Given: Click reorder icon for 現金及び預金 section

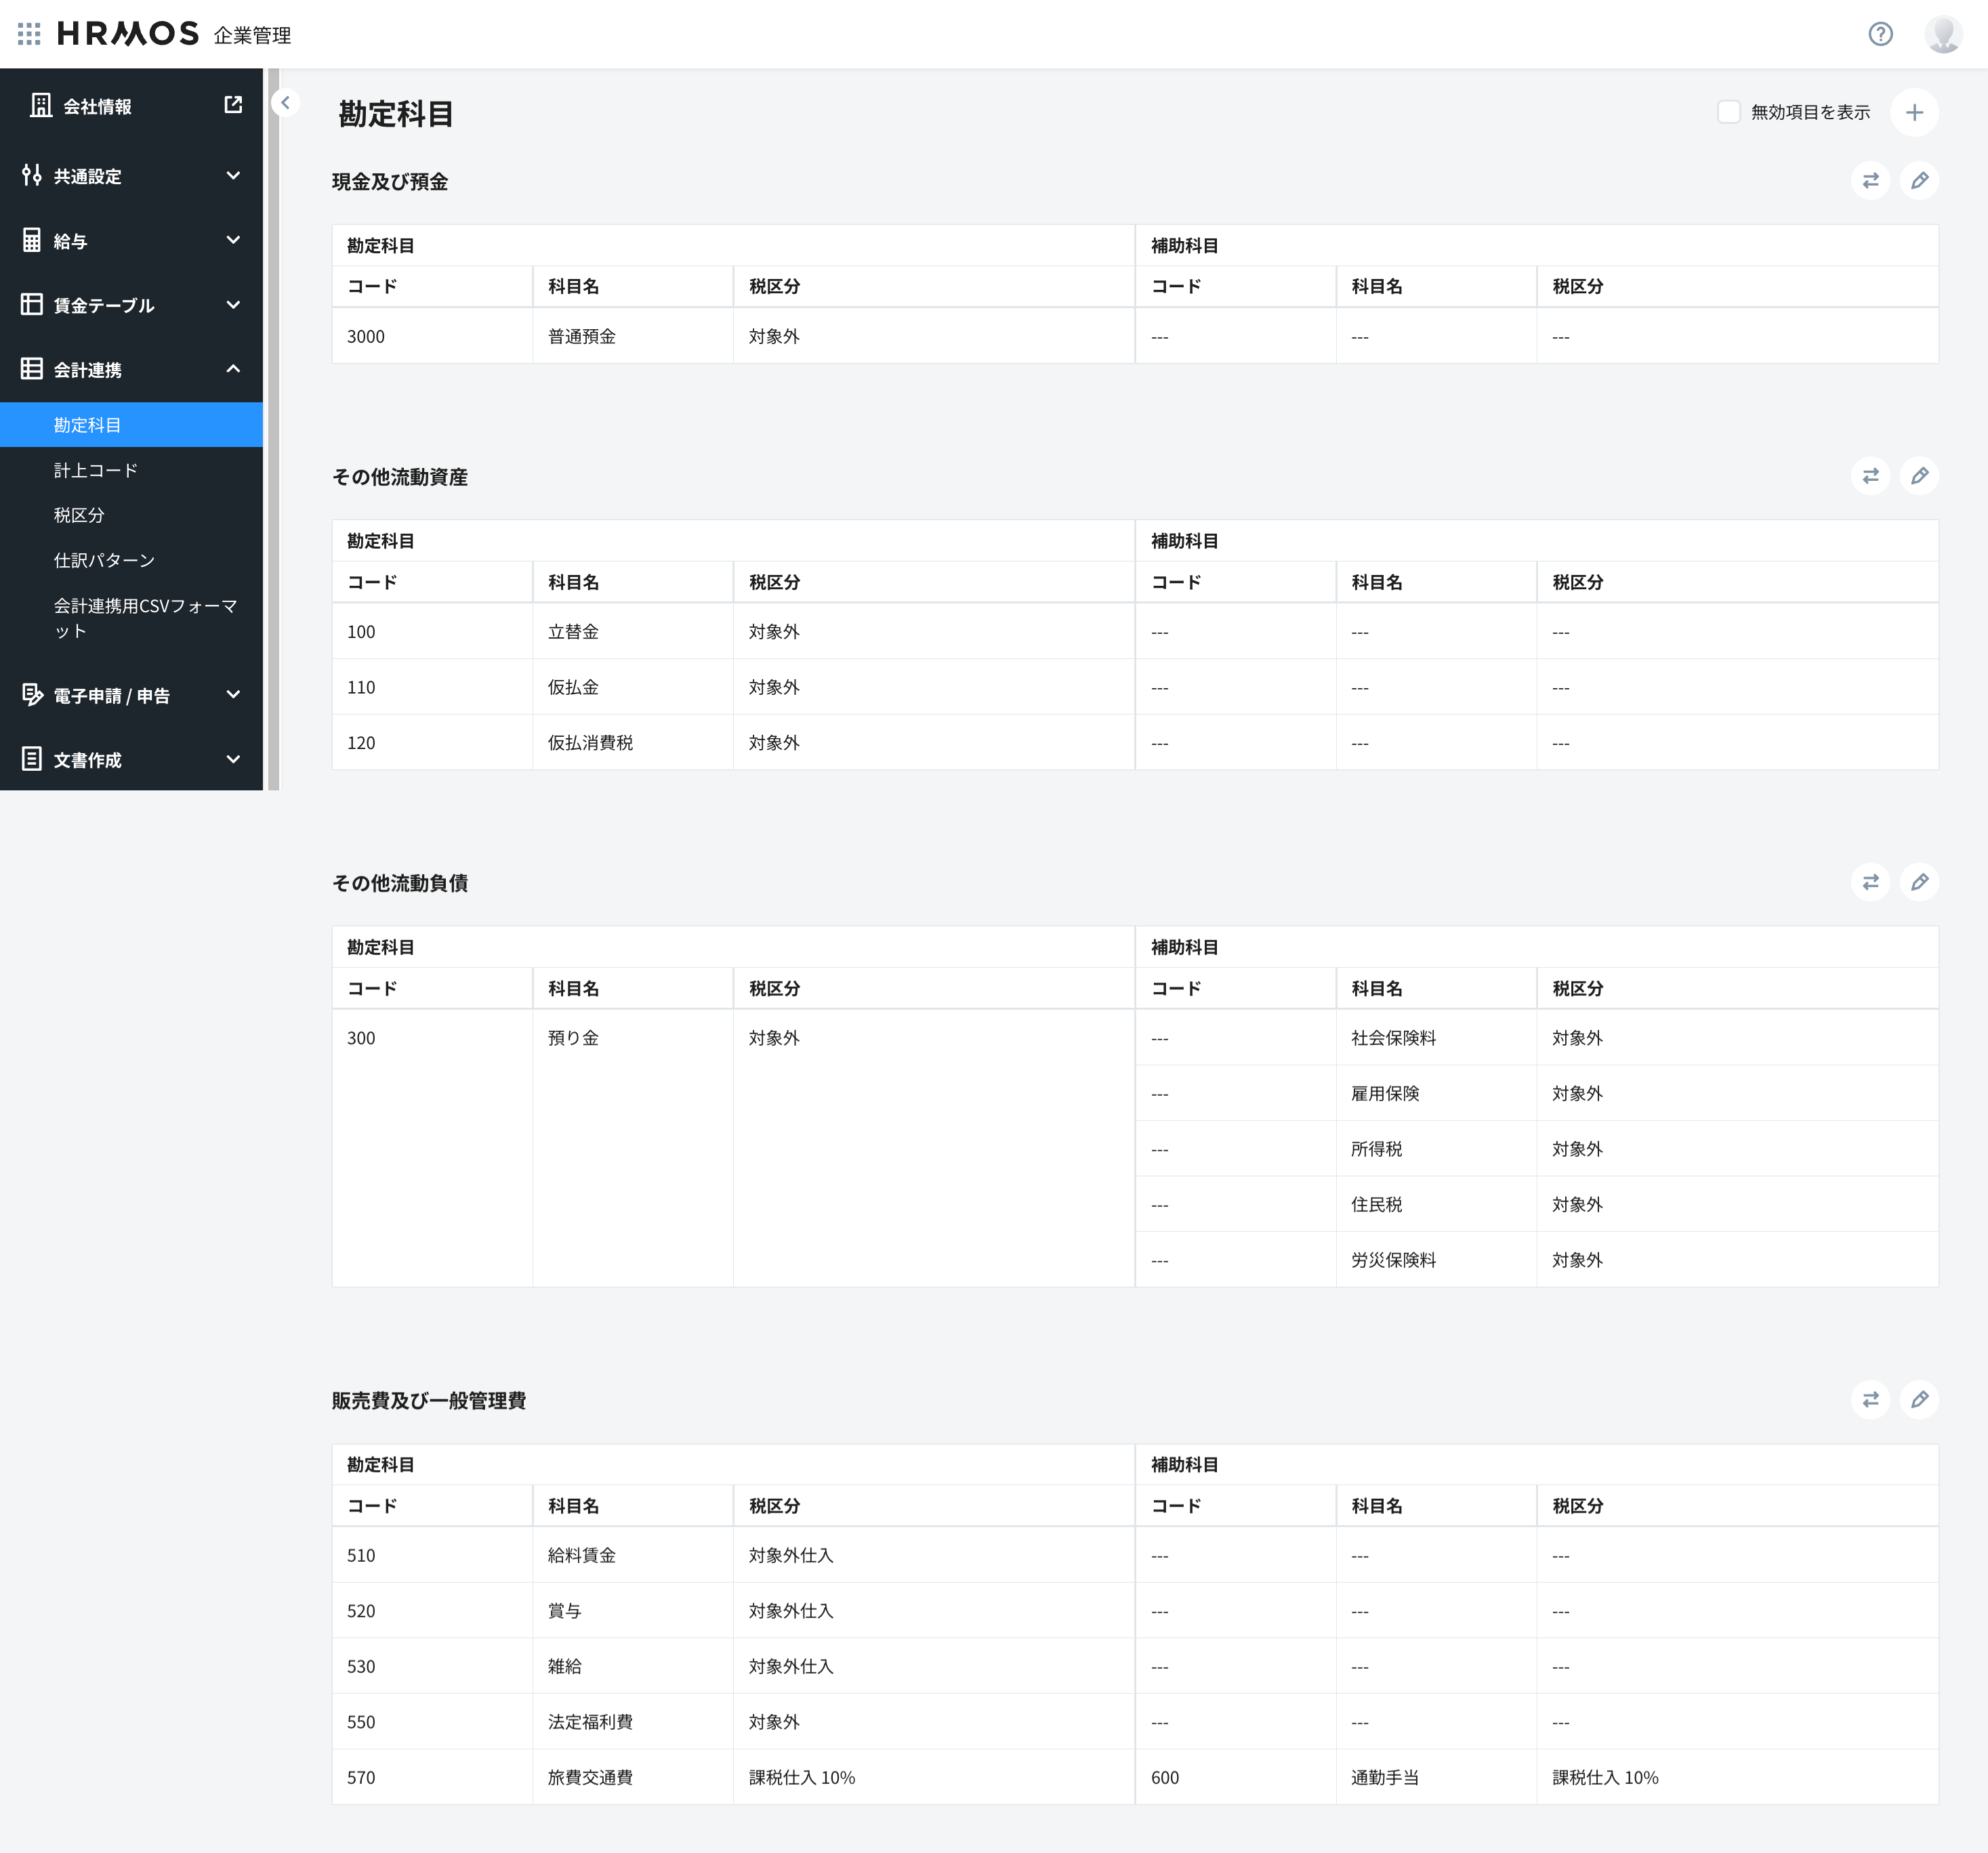Looking at the screenshot, I should point(1870,181).
